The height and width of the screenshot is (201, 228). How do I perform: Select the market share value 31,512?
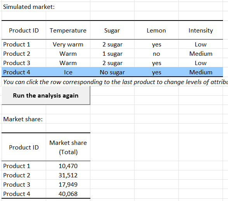[x=68, y=175]
